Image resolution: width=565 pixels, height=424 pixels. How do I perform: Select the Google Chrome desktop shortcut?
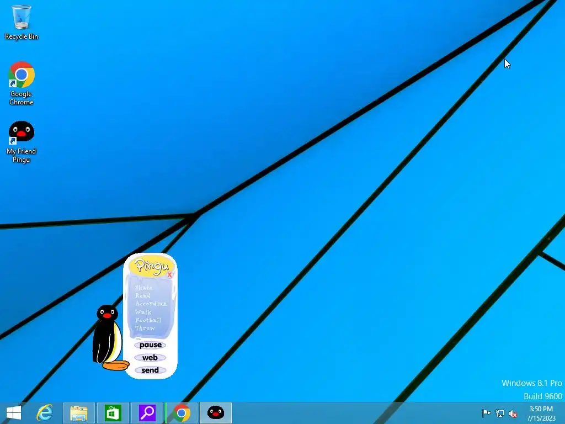(x=22, y=84)
